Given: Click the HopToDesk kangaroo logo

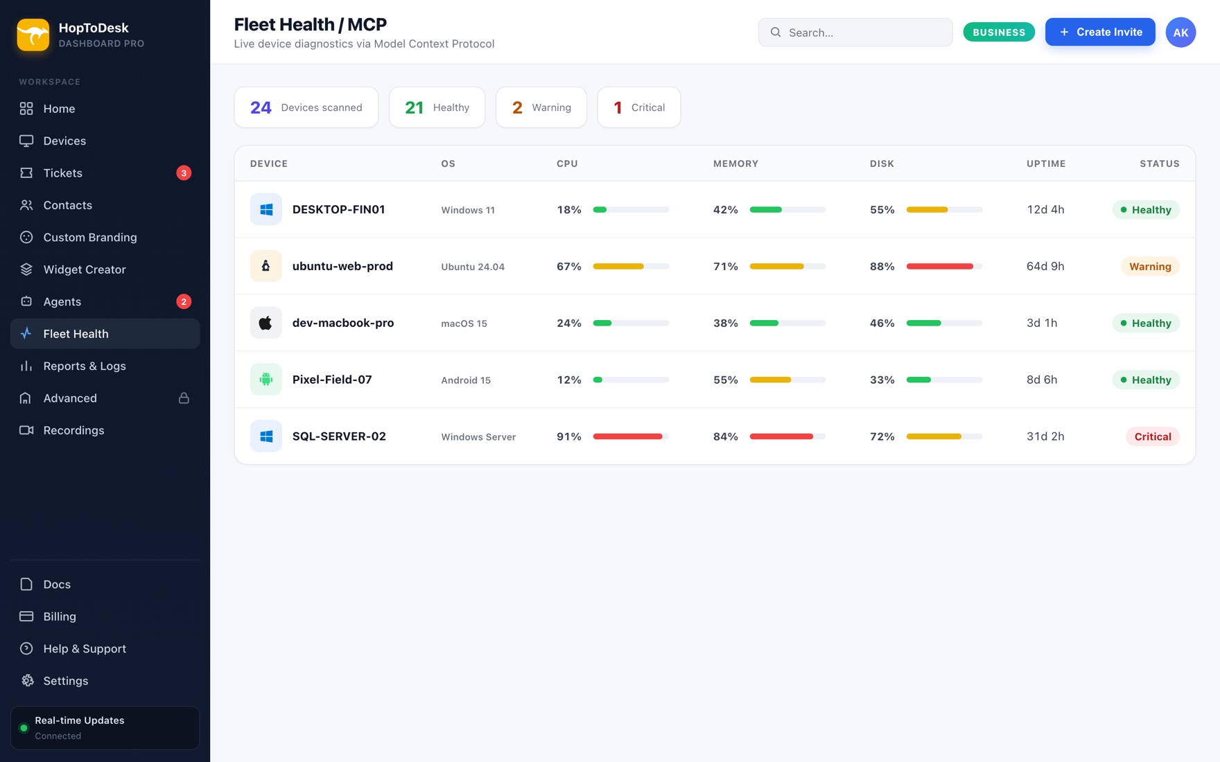Looking at the screenshot, I should coord(33,35).
